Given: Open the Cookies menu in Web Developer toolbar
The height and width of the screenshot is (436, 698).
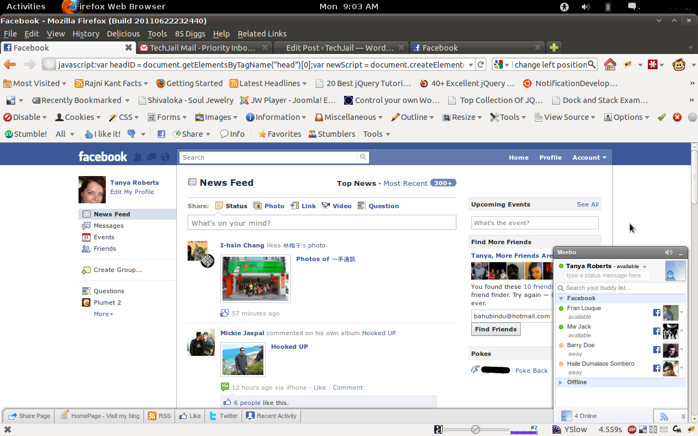Looking at the screenshot, I should tap(79, 117).
